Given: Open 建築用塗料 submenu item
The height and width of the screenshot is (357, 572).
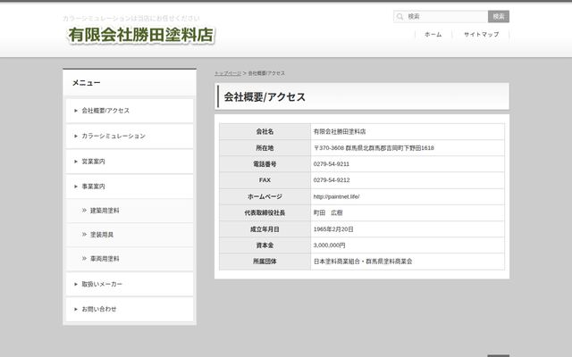Looking at the screenshot, I should pos(130,211).
